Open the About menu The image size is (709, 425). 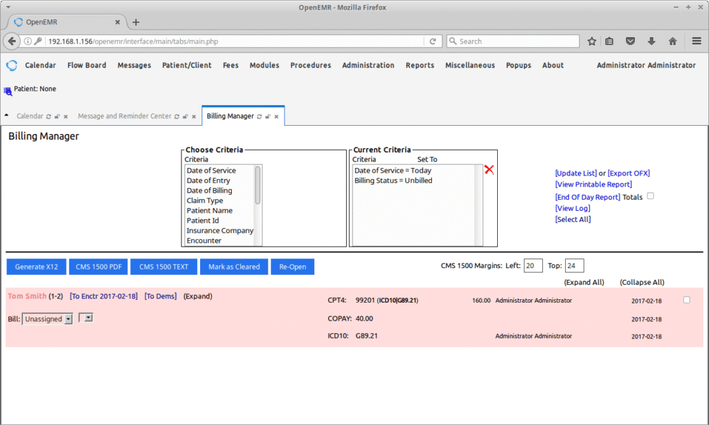pos(553,65)
